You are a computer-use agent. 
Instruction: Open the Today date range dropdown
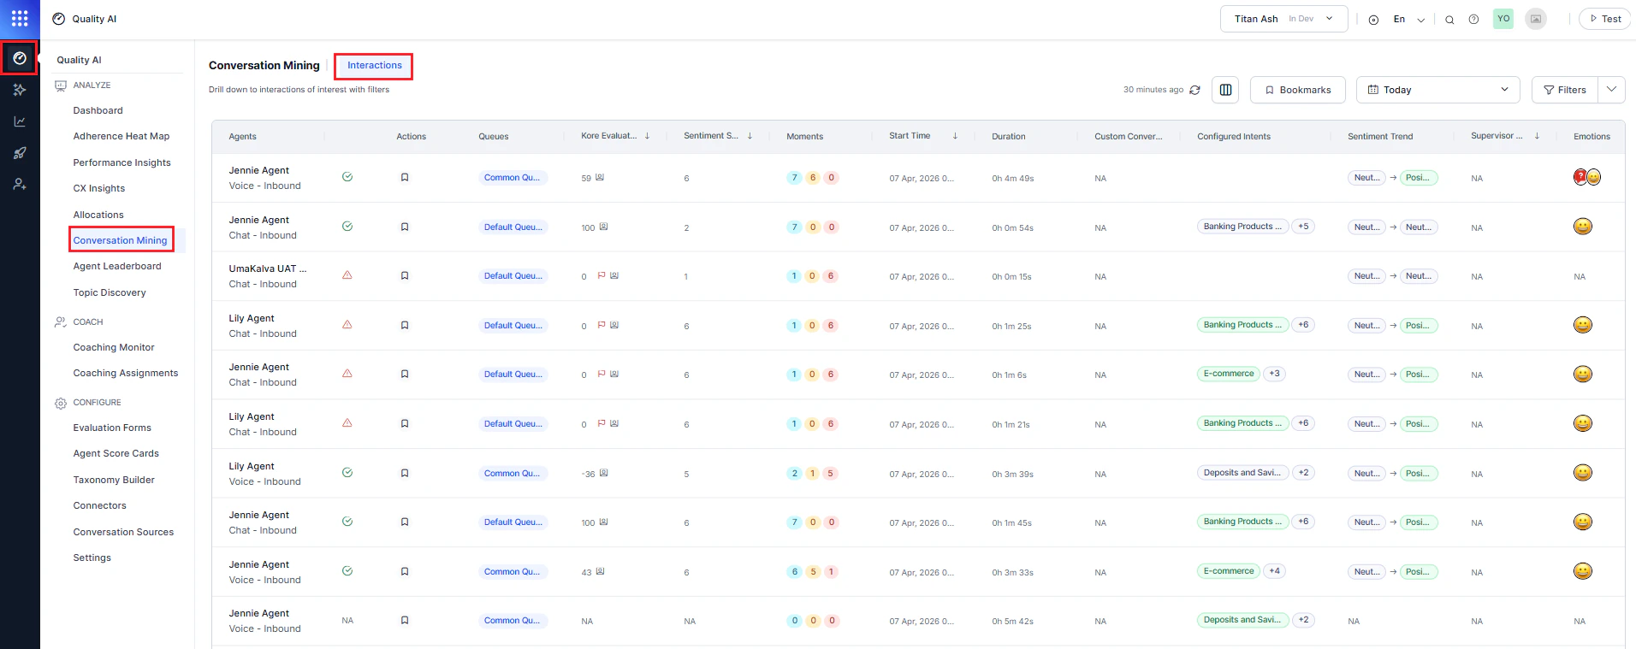[x=1437, y=90]
